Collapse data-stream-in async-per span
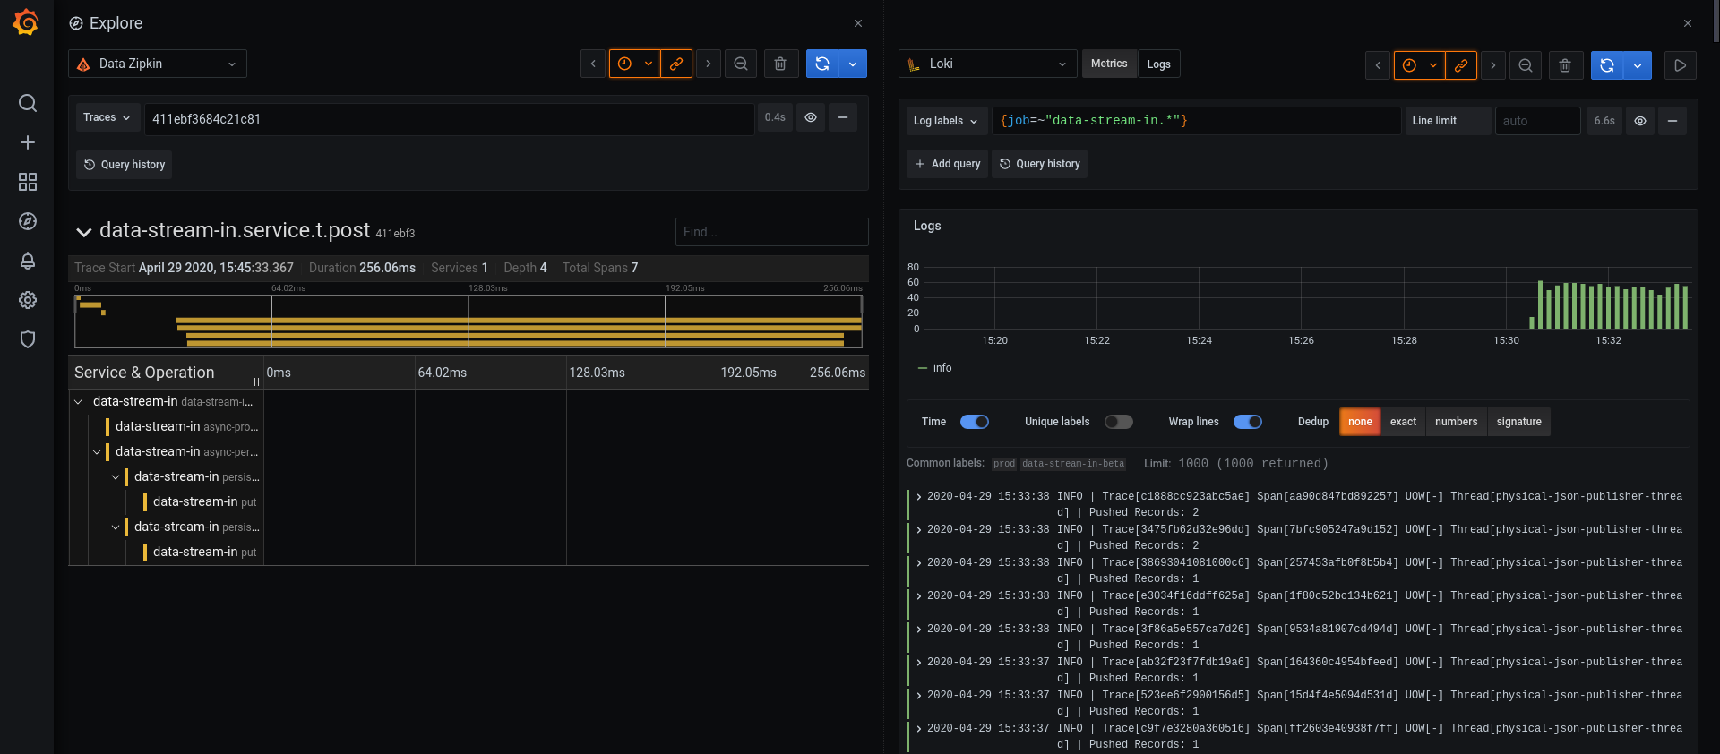1720x754 pixels. click(97, 452)
